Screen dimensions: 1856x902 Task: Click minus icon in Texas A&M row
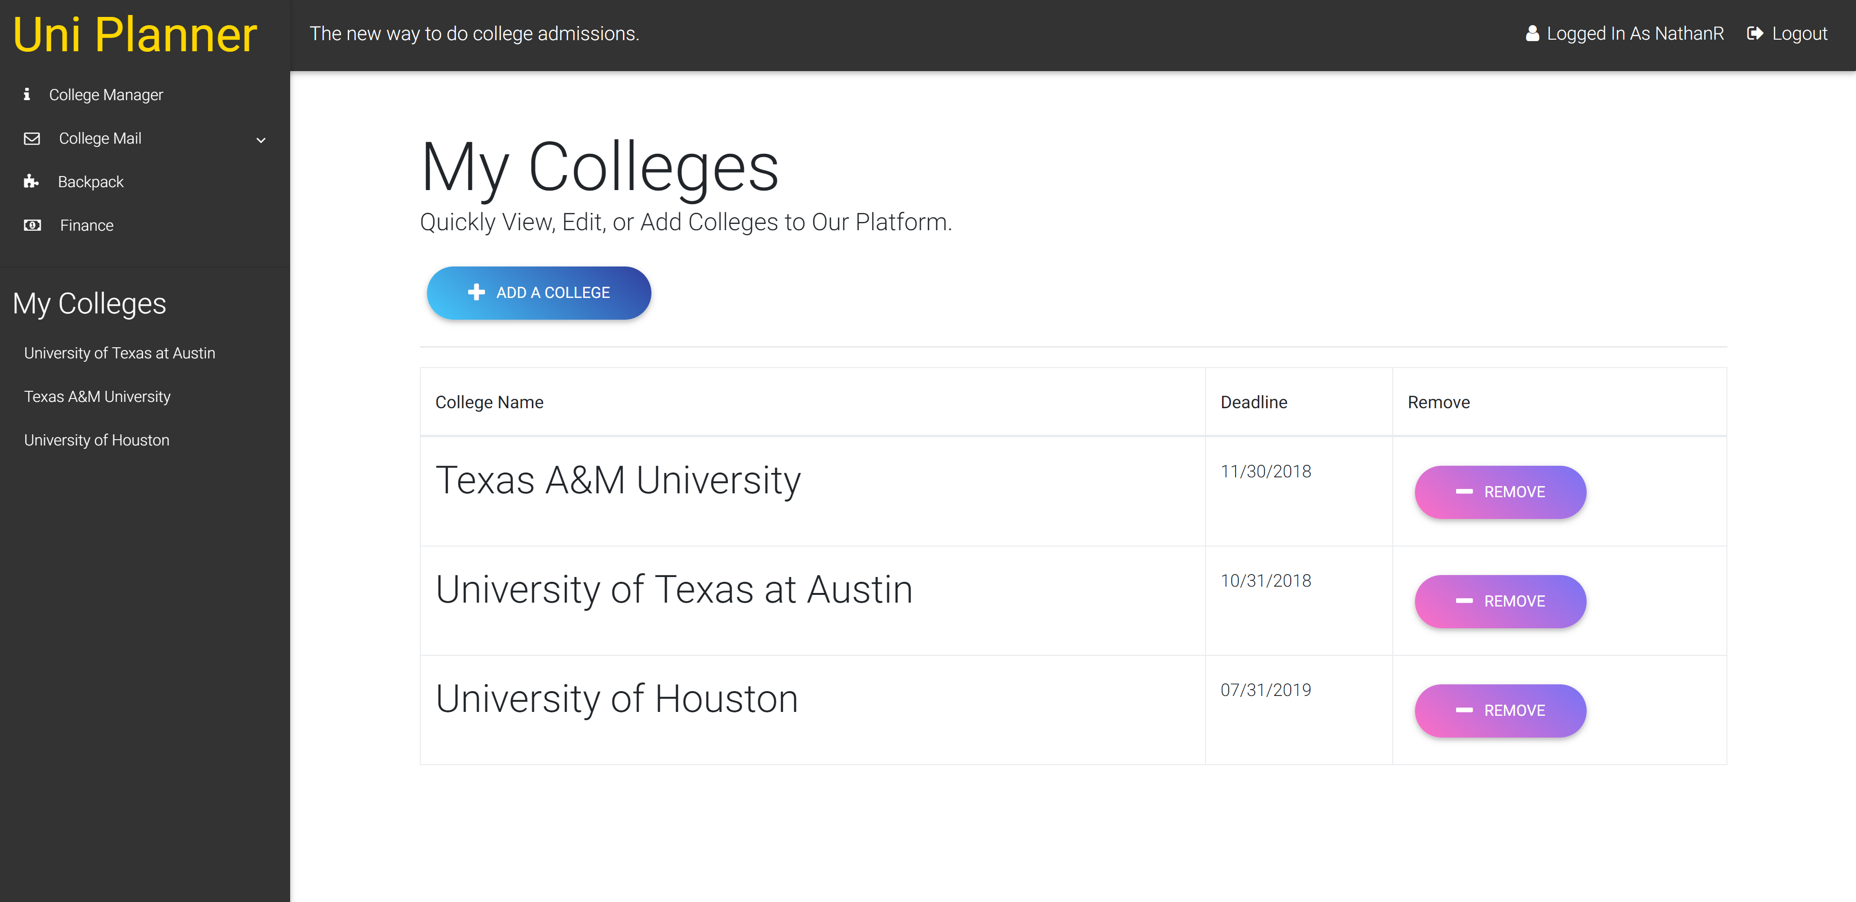[x=1464, y=491]
